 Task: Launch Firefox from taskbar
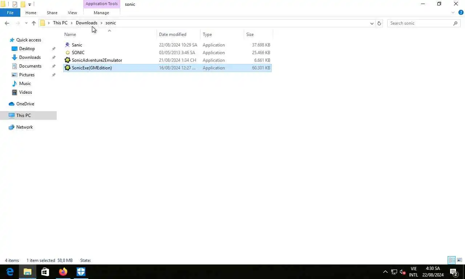click(63, 272)
